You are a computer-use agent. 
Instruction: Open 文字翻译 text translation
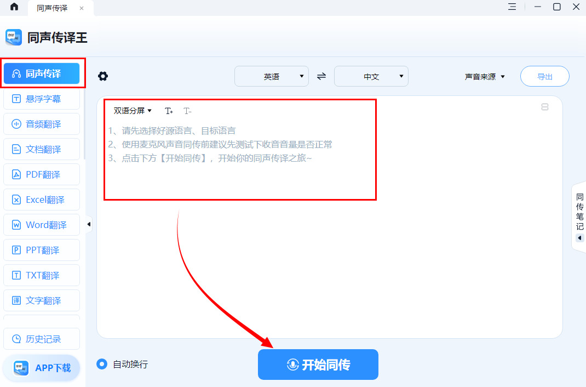(x=42, y=300)
